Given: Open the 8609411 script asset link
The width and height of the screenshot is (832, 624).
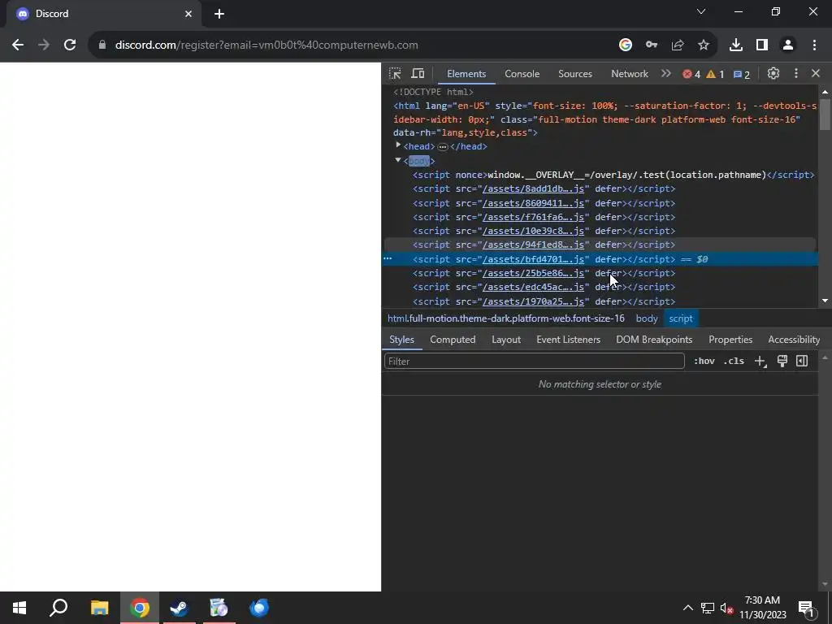Looking at the screenshot, I should [533, 203].
